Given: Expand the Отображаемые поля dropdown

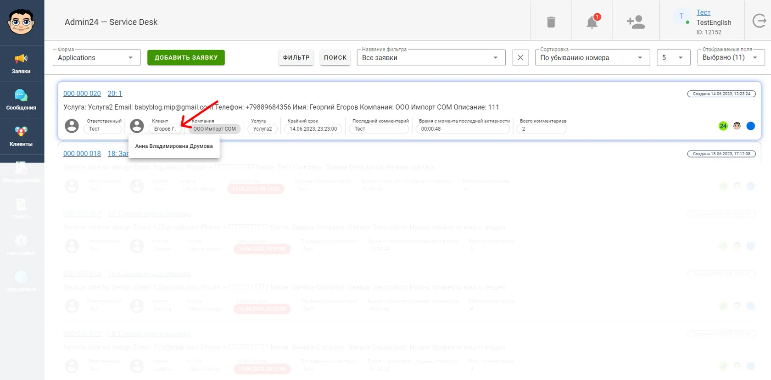Looking at the screenshot, I should [x=731, y=57].
